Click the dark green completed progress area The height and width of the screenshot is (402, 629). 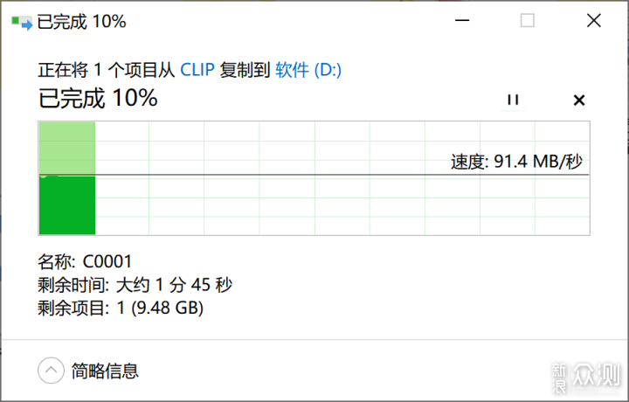pos(67,204)
